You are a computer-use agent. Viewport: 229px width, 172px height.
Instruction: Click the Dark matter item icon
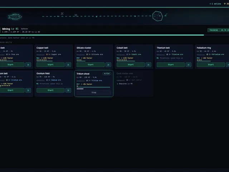point(127,80)
